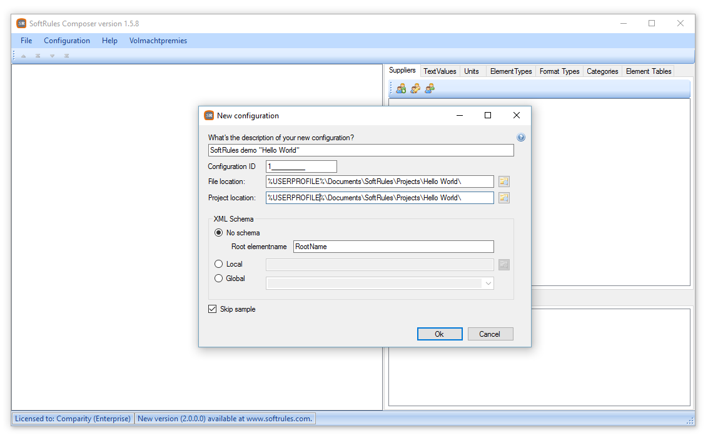Click the move up arrow in main toolbar
The height and width of the screenshot is (440, 708).
[x=24, y=56]
